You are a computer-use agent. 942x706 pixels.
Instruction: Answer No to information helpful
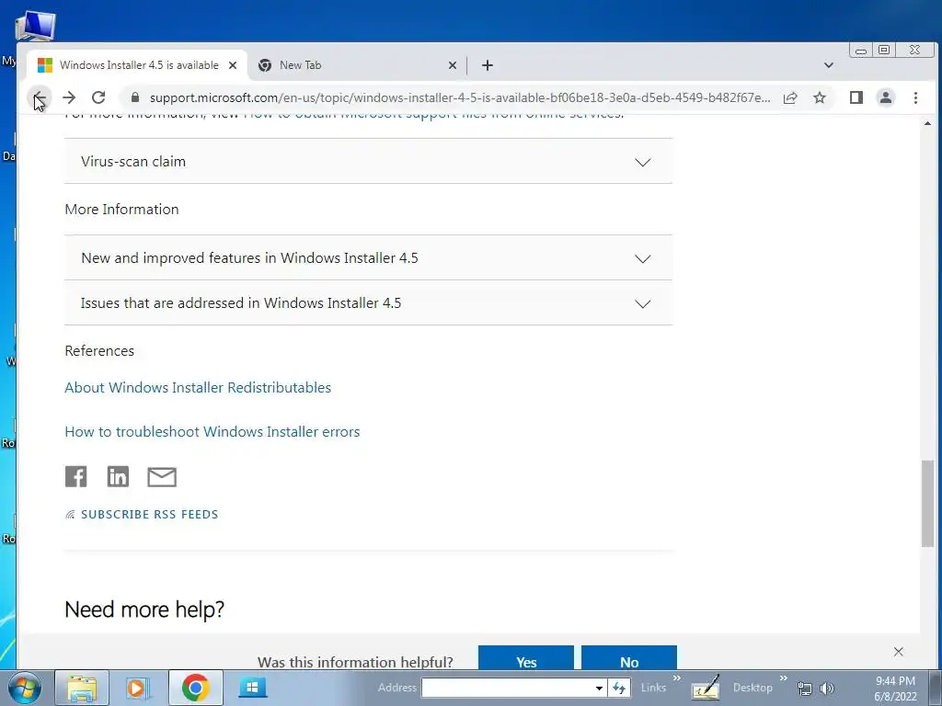[629, 658]
